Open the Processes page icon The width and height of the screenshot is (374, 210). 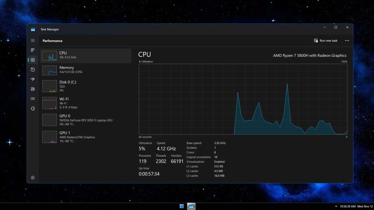click(33, 50)
